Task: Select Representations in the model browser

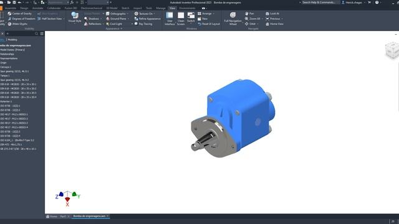Action: coord(9,58)
